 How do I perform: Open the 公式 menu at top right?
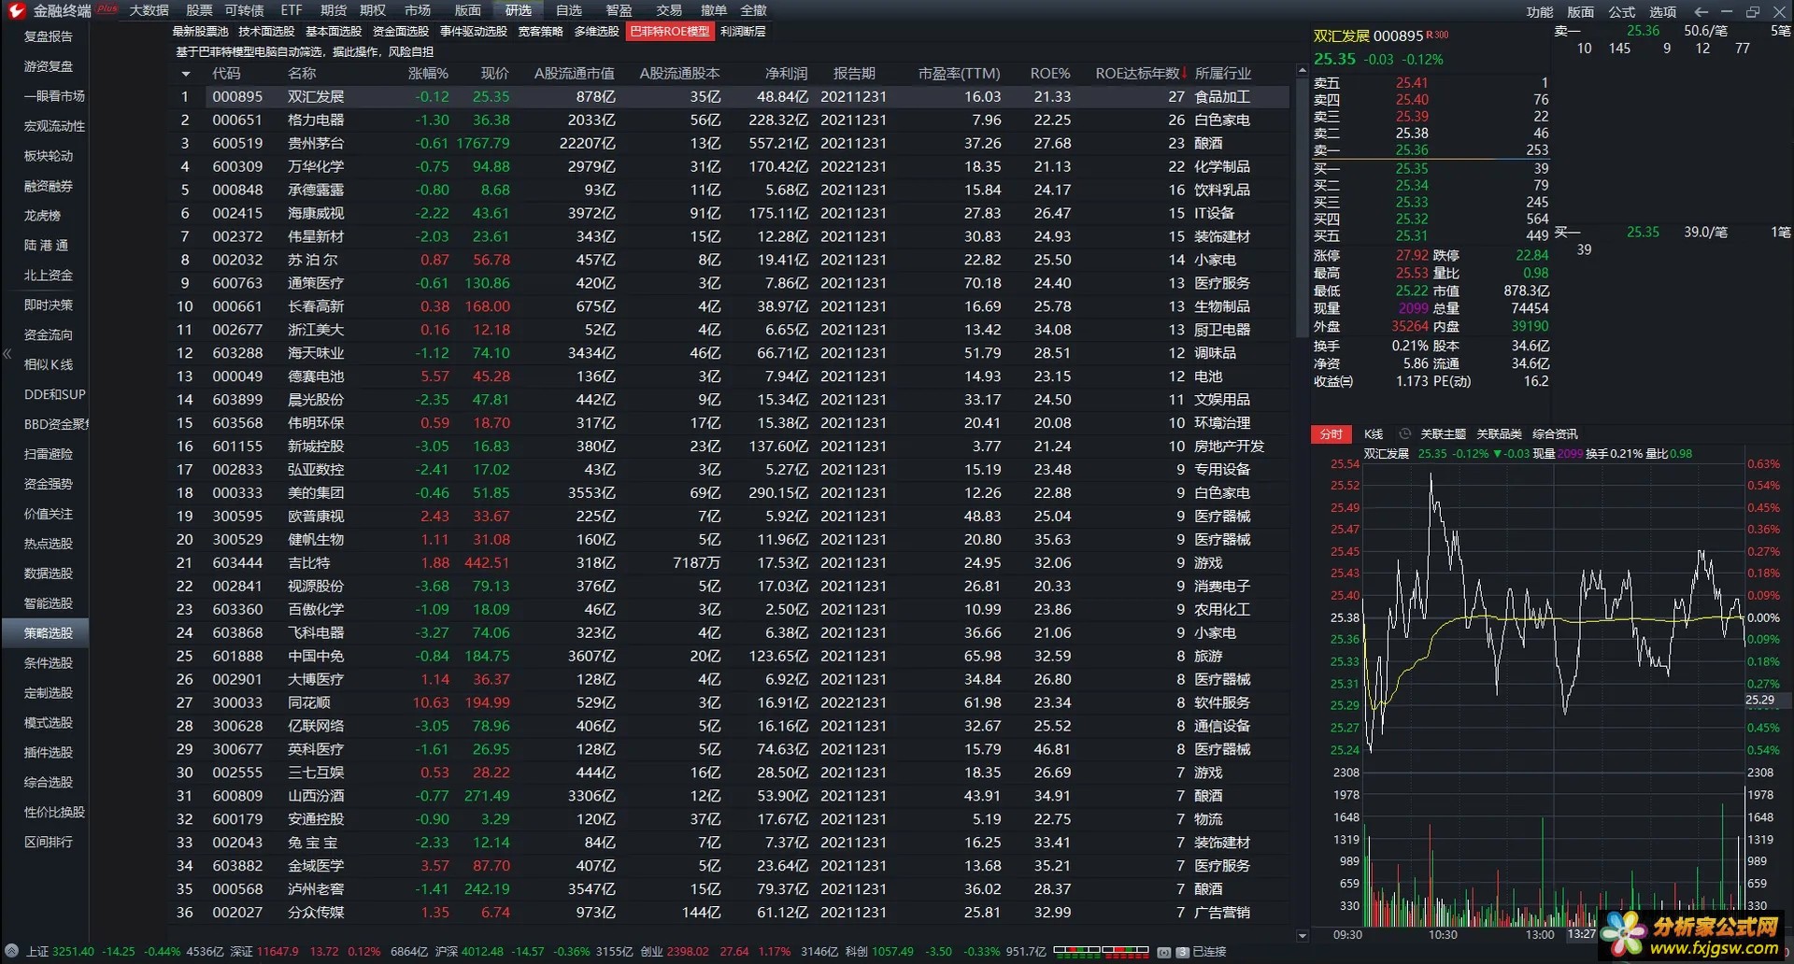(x=1621, y=12)
